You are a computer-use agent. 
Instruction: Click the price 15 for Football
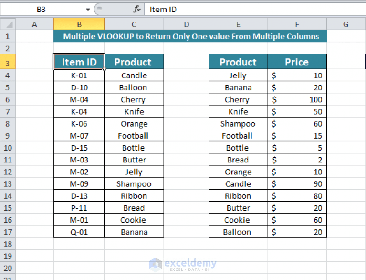tap(297, 136)
